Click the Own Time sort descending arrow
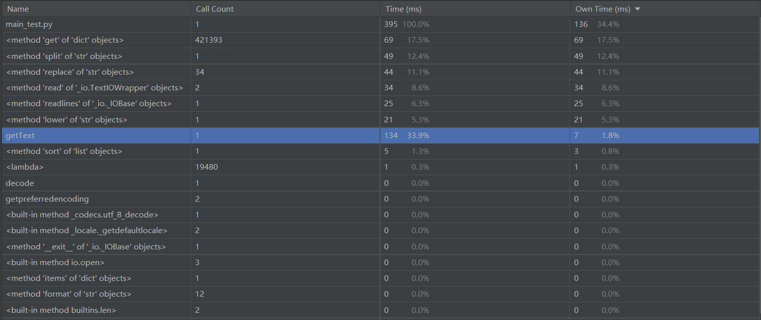Image resolution: width=761 pixels, height=320 pixels. [638, 9]
